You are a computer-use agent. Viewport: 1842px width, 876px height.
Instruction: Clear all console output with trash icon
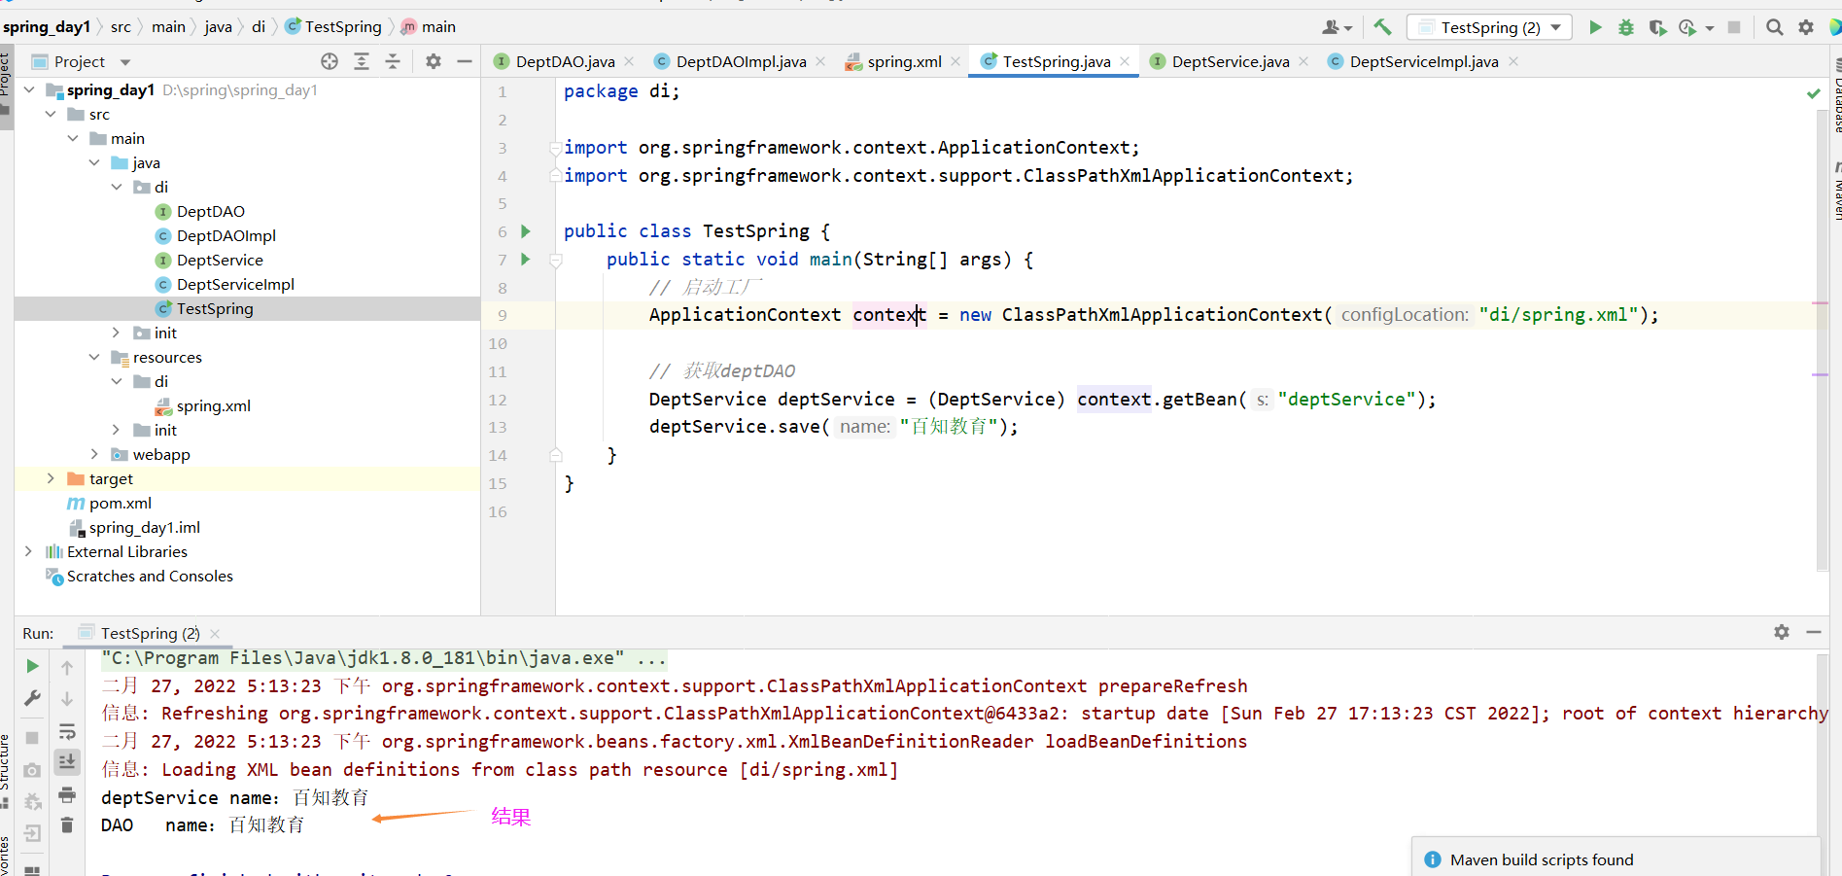pos(67,825)
